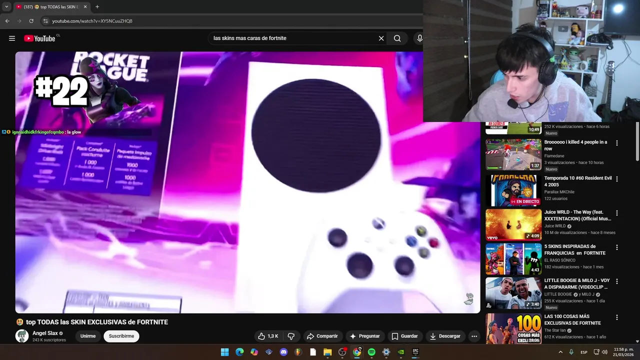The width and height of the screenshot is (640, 360).
Task: Open Epic Games Launcher from taskbar
Action: click(x=415, y=352)
